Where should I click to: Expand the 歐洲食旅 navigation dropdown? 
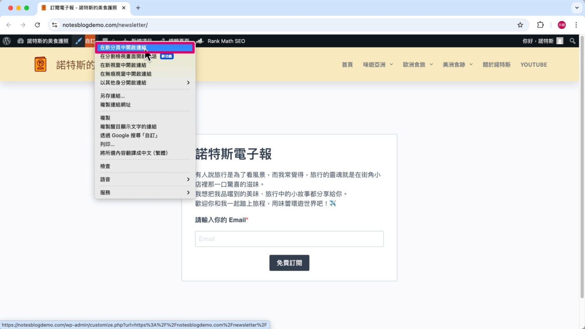coord(418,64)
